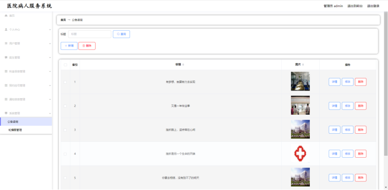Expand the 医生管理 menu chevron
Viewport: 388px width, 190px height.
pyautogui.click(x=50, y=57)
